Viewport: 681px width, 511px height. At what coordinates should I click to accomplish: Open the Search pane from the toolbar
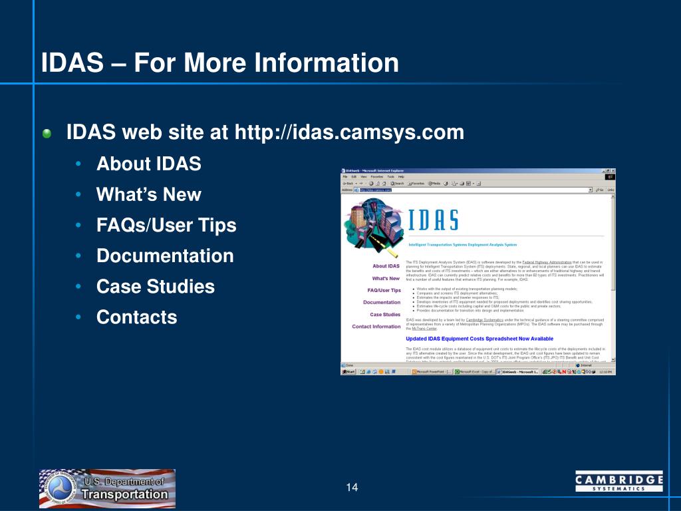pyautogui.click(x=398, y=184)
